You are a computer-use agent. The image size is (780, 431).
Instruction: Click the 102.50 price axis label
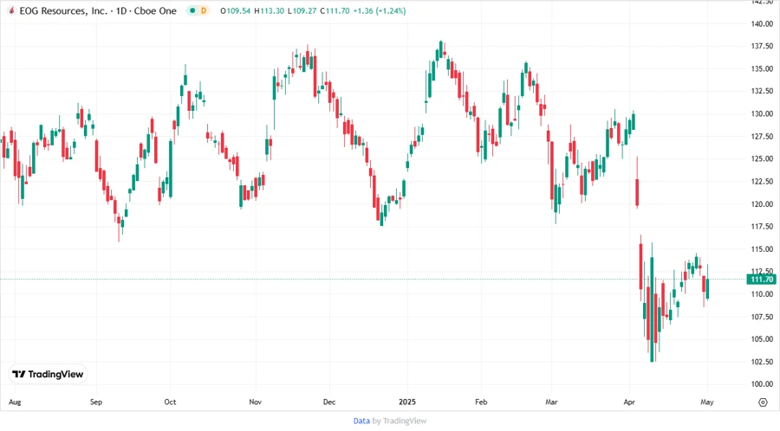762,362
